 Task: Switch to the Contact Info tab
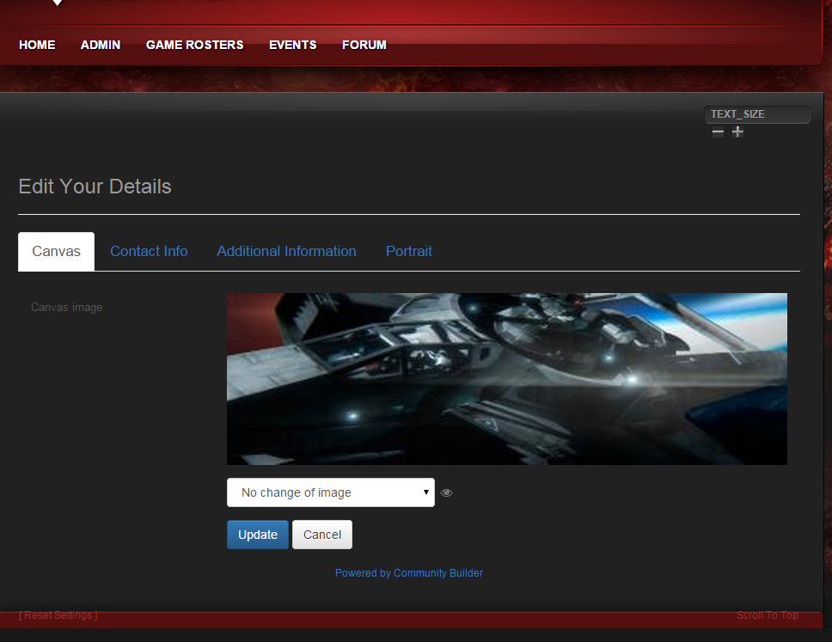click(x=149, y=252)
